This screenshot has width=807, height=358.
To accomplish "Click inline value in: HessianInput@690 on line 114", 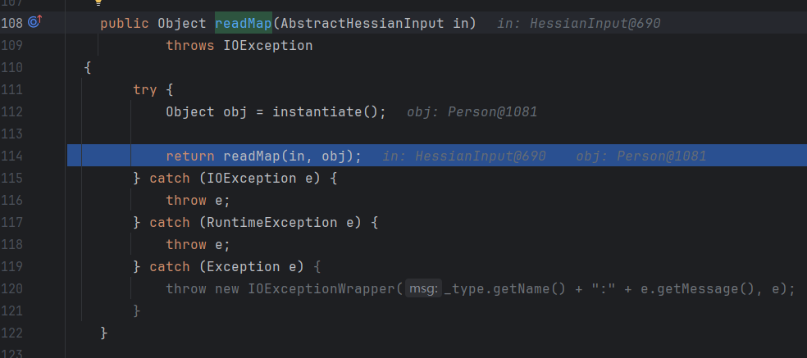I will coord(464,156).
